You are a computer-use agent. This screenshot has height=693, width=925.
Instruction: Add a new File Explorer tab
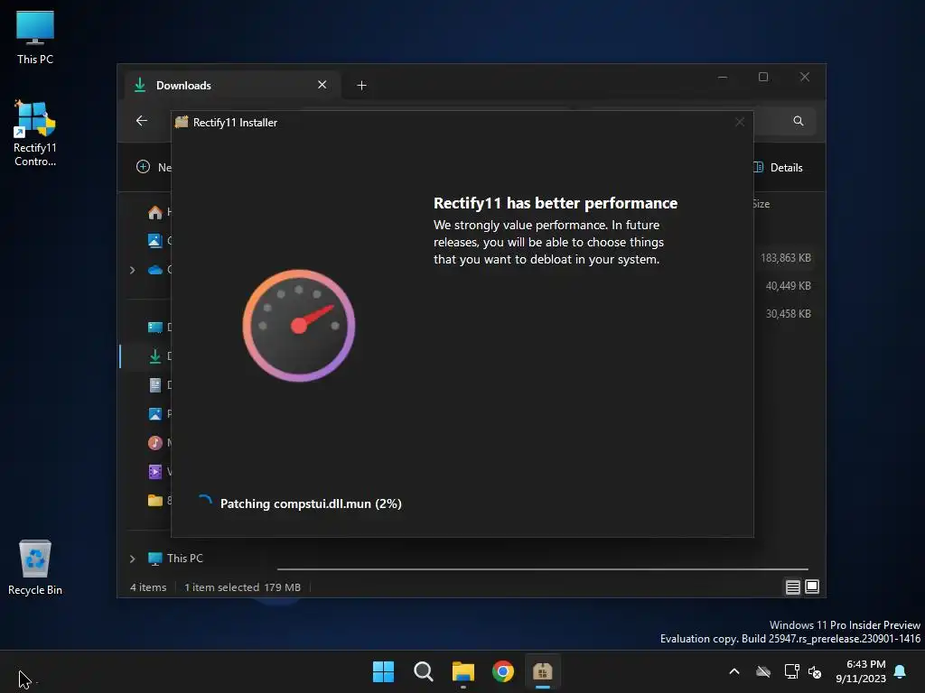point(361,86)
